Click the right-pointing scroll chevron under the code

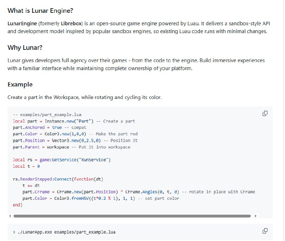click(x=256, y=215)
